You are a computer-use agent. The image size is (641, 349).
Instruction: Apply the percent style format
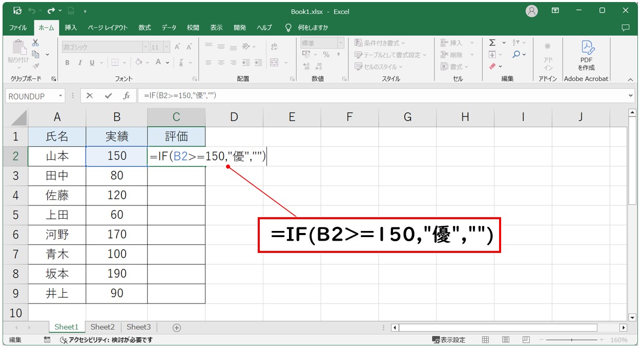tap(326, 55)
